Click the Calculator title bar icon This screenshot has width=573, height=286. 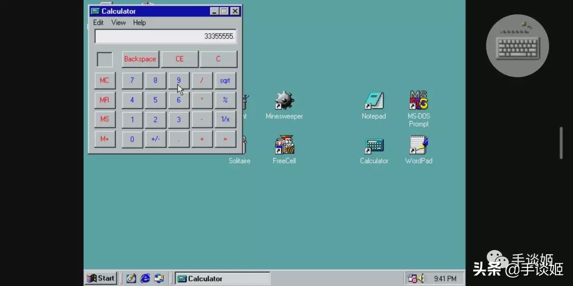click(95, 11)
